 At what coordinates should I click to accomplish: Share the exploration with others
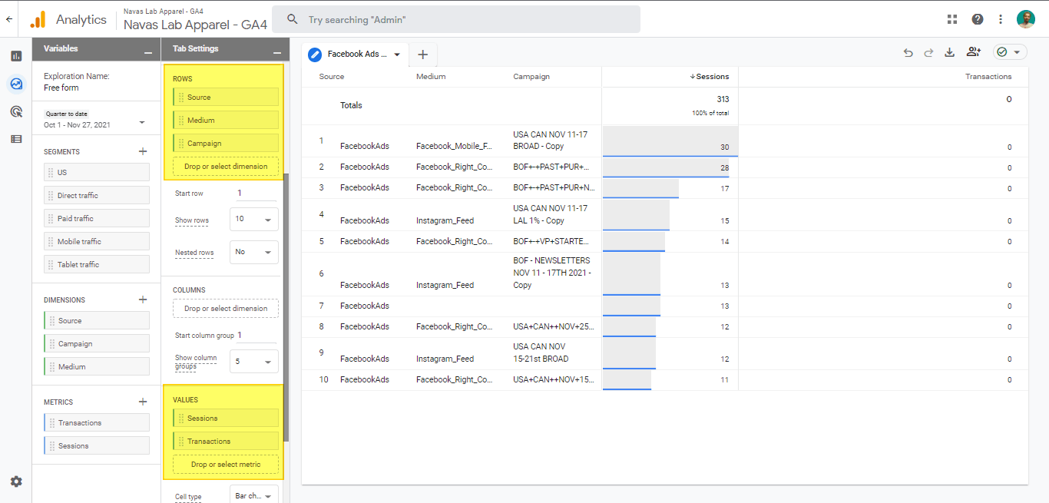974,52
